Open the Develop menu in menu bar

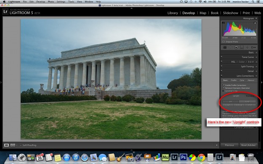click(x=40, y=2)
